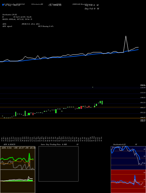Click the '(MGR) 3.3, 43.4, 40.6' ADX values
Screen dimensions: 146x193
[30, 24]
